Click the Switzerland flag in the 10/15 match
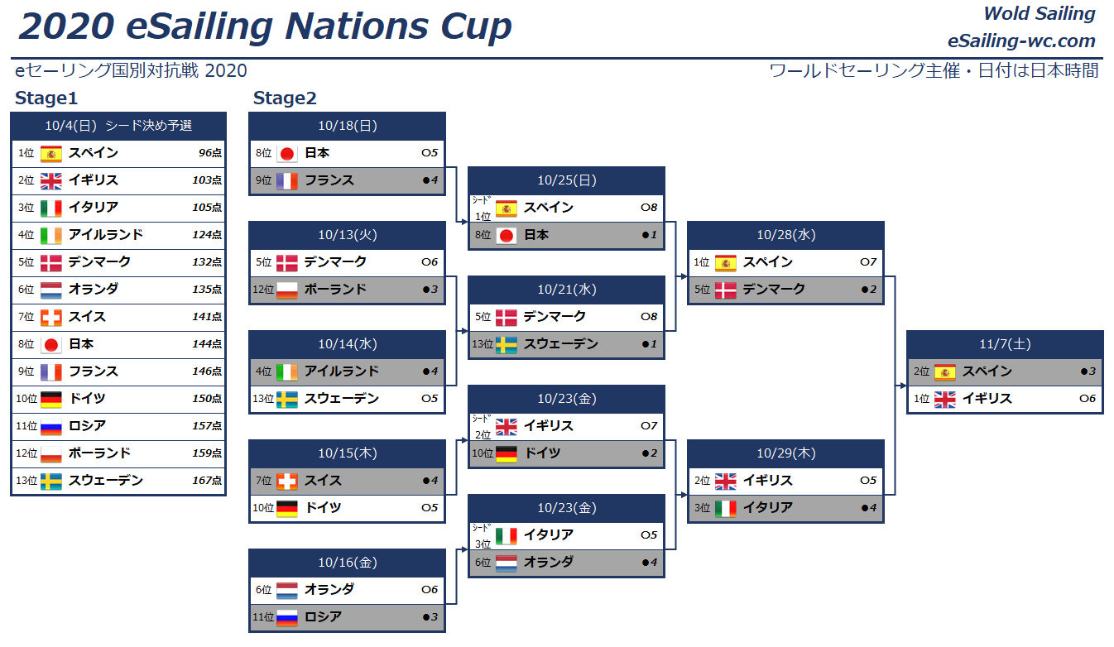This screenshot has width=1114, height=647. tap(287, 481)
